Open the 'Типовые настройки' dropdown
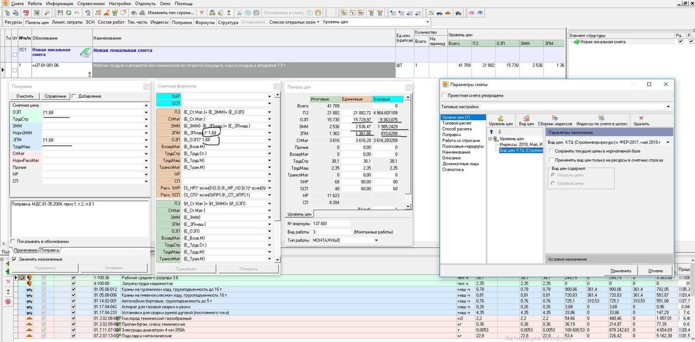This screenshot has height=342, width=695. coord(668,107)
